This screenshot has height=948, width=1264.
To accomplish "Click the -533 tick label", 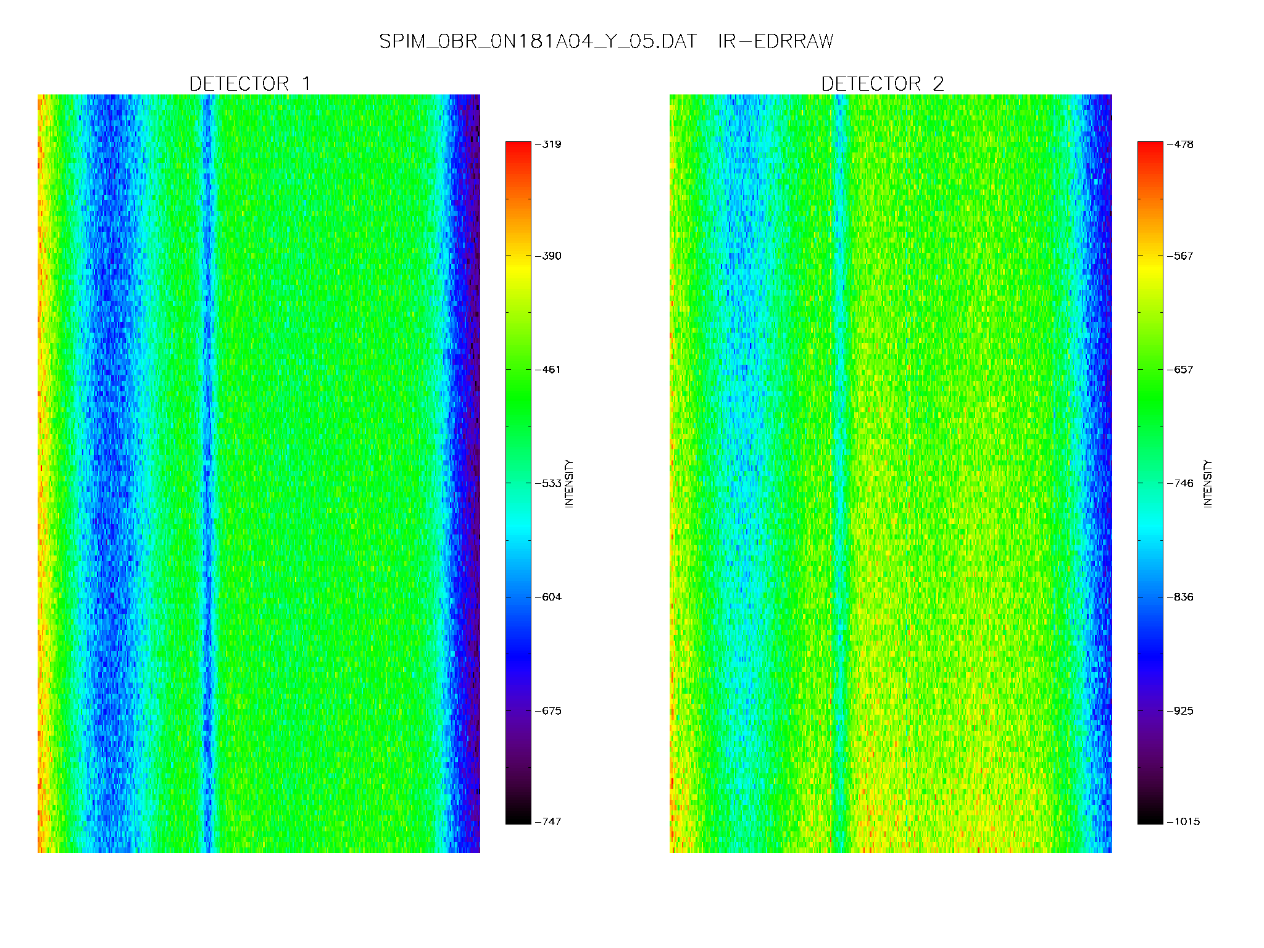I will pyautogui.click(x=548, y=483).
